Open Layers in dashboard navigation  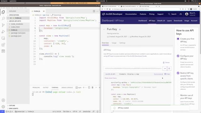pyautogui.click(x=169, y=21)
